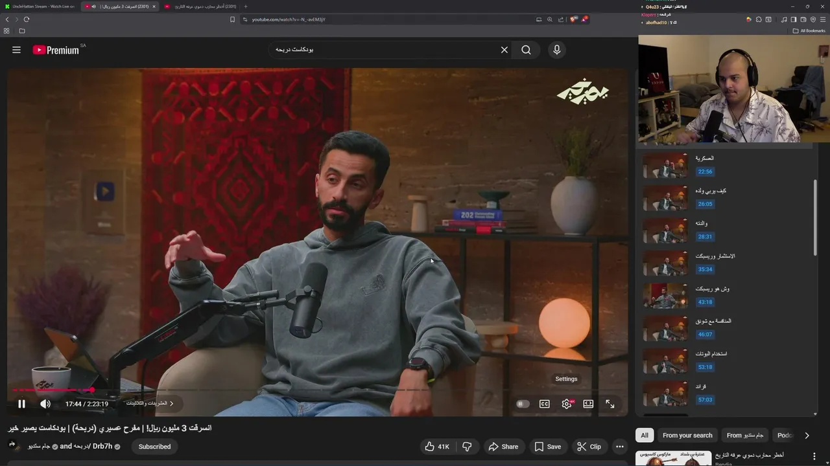
Task: Open the channel avatar below the video
Action: 12,445
